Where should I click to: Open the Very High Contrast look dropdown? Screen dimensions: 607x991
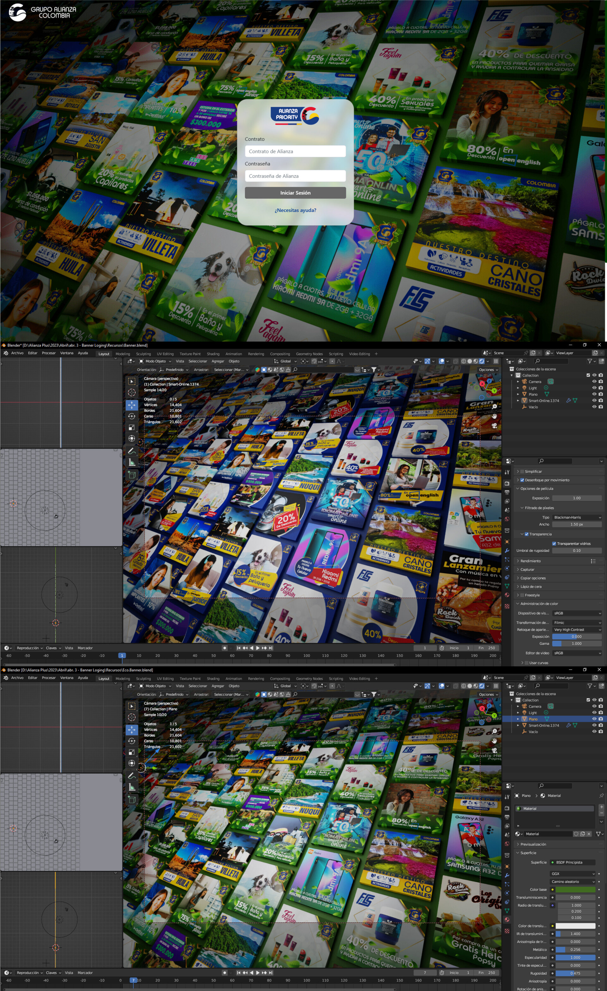click(x=577, y=630)
